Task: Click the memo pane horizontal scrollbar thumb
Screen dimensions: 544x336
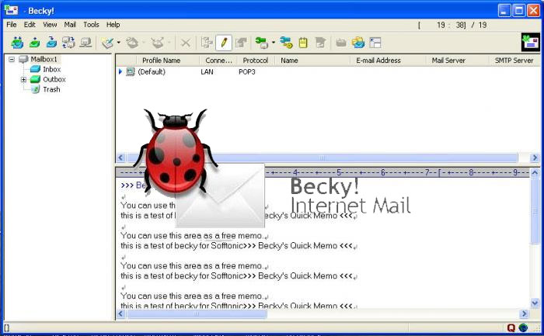Action: pyautogui.click(x=197, y=313)
